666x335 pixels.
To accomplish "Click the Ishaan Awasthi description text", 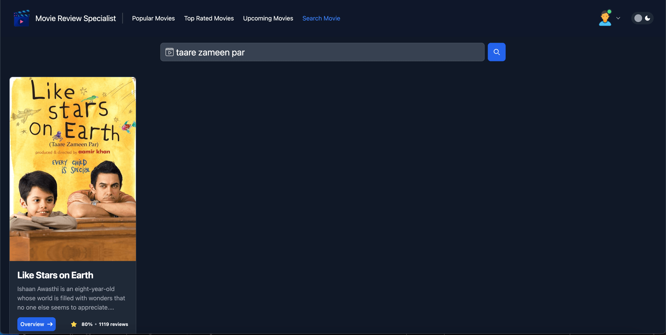I will coord(71,298).
